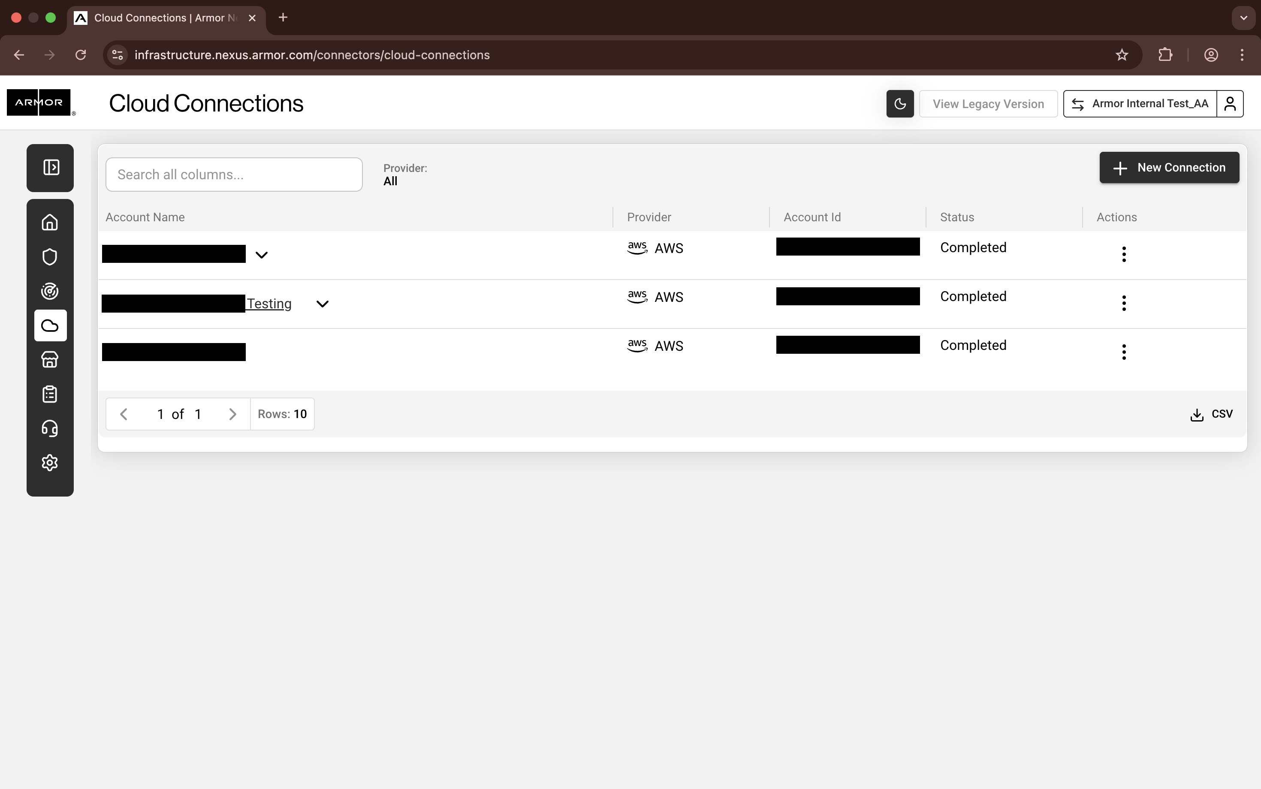Open the headset support sidebar icon
This screenshot has width=1261, height=789.
[x=50, y=428]
